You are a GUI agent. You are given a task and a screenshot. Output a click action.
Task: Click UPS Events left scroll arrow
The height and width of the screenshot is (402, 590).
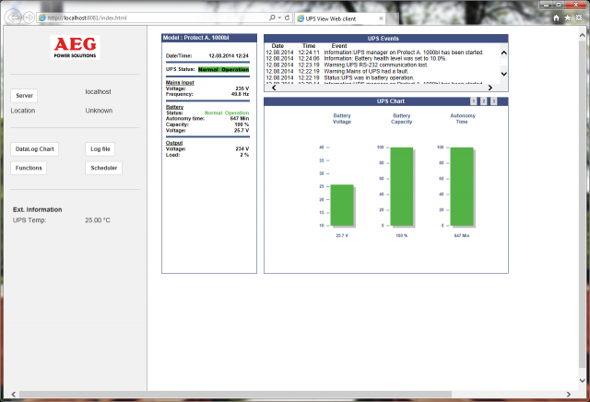point(274,88)
